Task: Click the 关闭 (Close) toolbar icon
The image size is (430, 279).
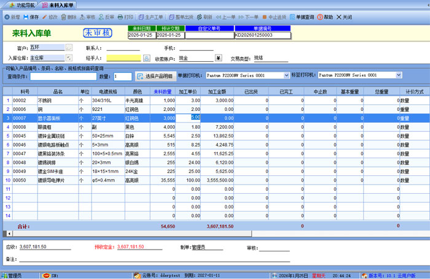Action: (x=344, y=17)
